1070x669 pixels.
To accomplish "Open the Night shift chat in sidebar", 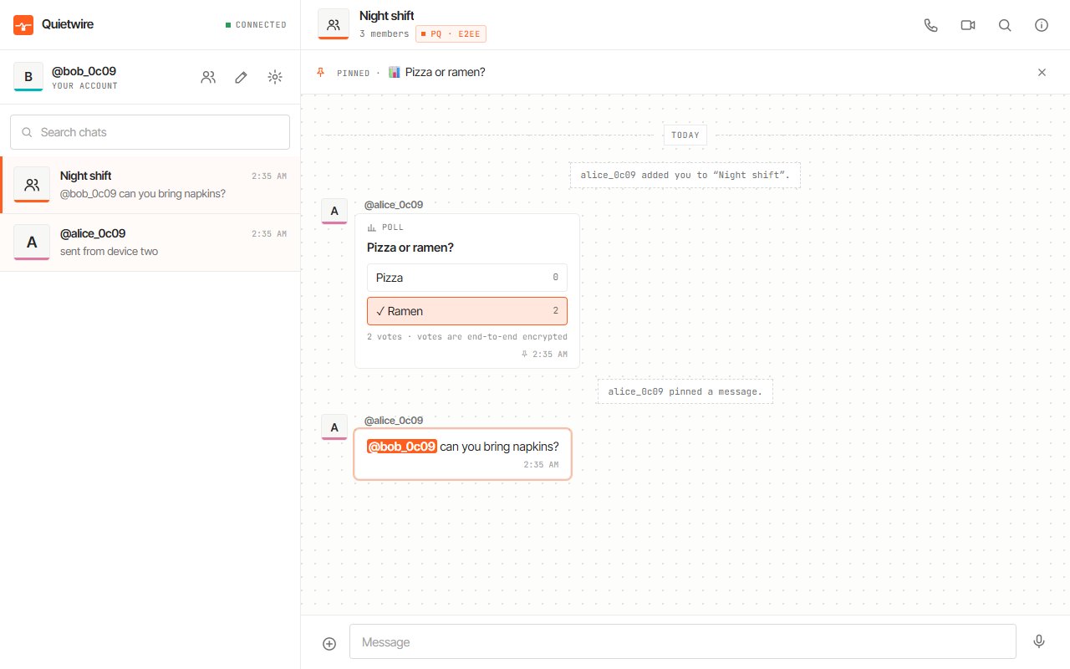I will [150, 185].
